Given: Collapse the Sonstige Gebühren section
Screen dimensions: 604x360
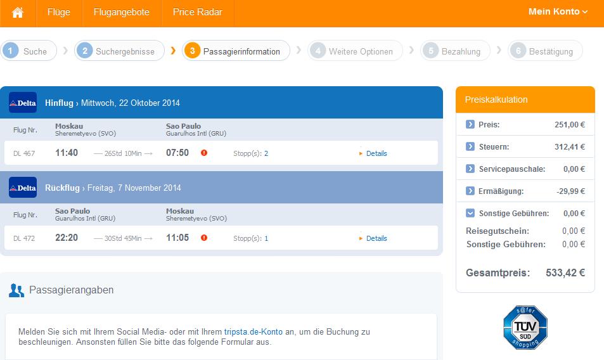Looking at the screenshot, I should pyautogui.click(x=470, y=213).
